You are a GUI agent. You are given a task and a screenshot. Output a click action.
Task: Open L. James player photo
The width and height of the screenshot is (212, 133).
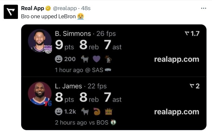point(39,93)
